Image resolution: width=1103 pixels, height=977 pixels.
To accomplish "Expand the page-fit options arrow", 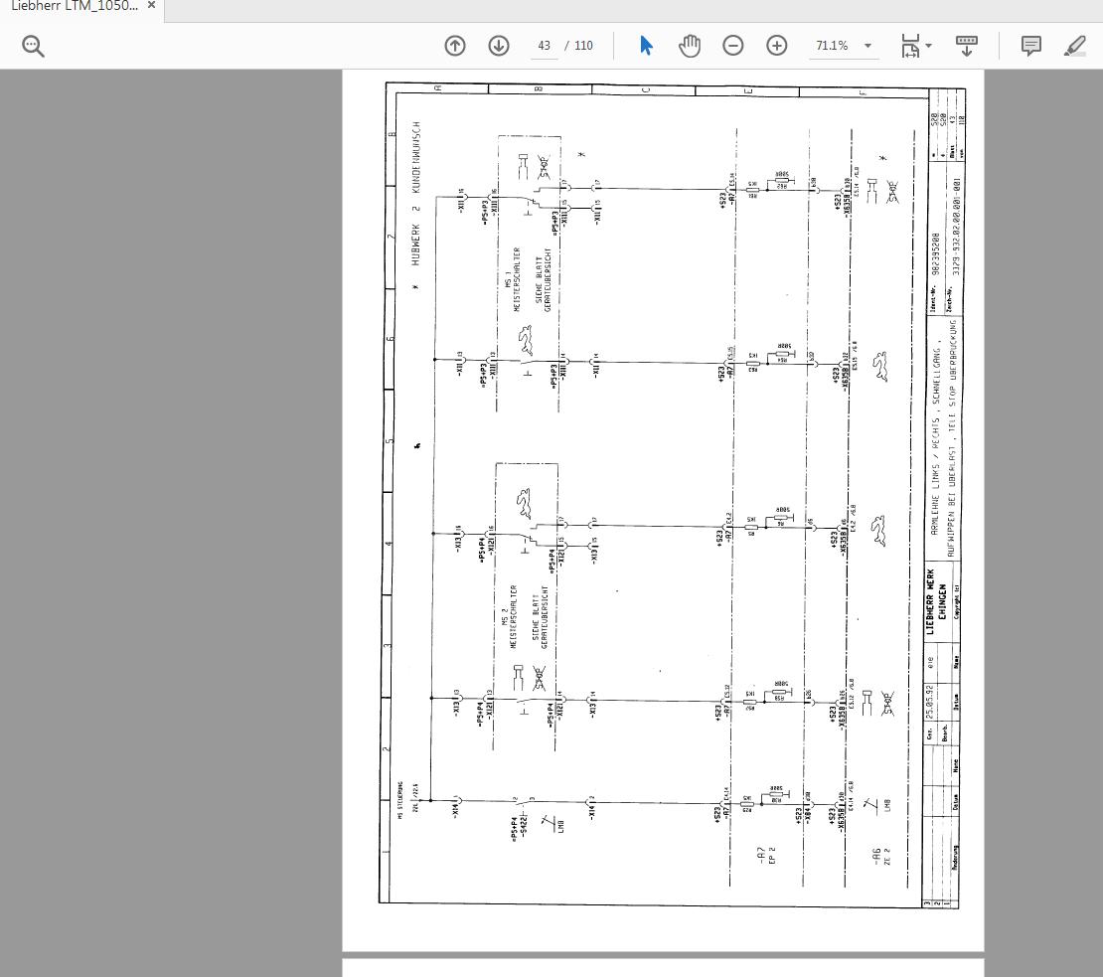I will pos(928,46).
